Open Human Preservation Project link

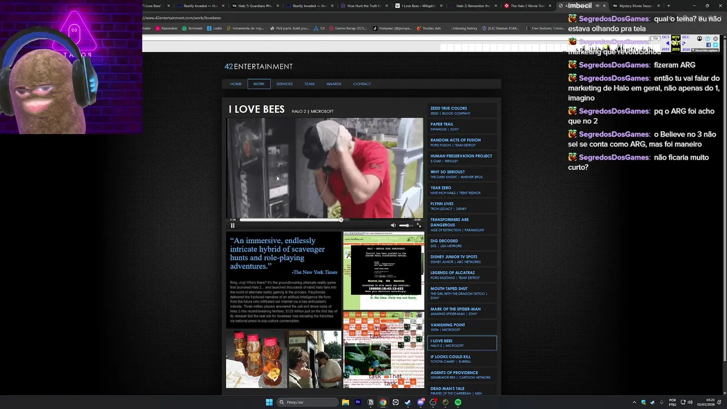tap(462, 158)
